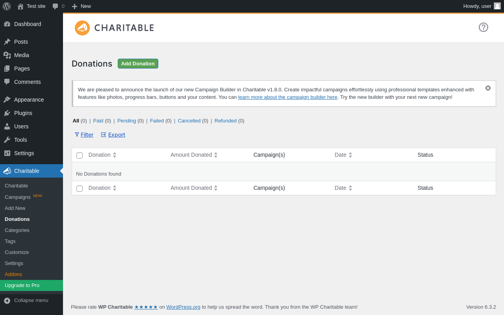This screenshot has height=315, width=504.
Task: Sort by Donation using footer sort arrows
Action: tap(115, 188)
